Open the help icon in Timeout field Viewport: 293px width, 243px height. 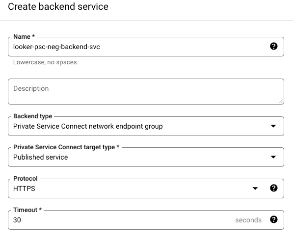pos(273,219)
